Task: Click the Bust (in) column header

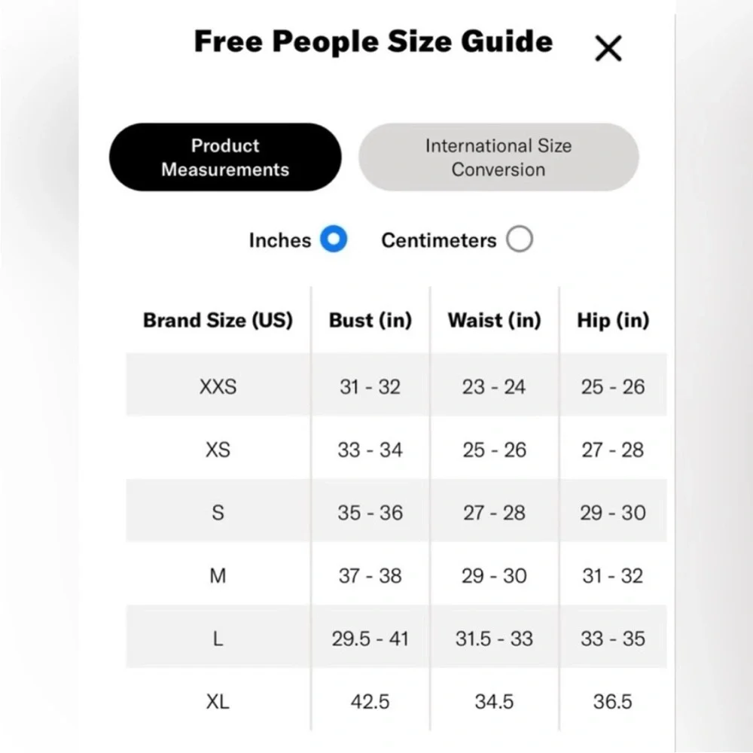Action: tap(370, 320)
